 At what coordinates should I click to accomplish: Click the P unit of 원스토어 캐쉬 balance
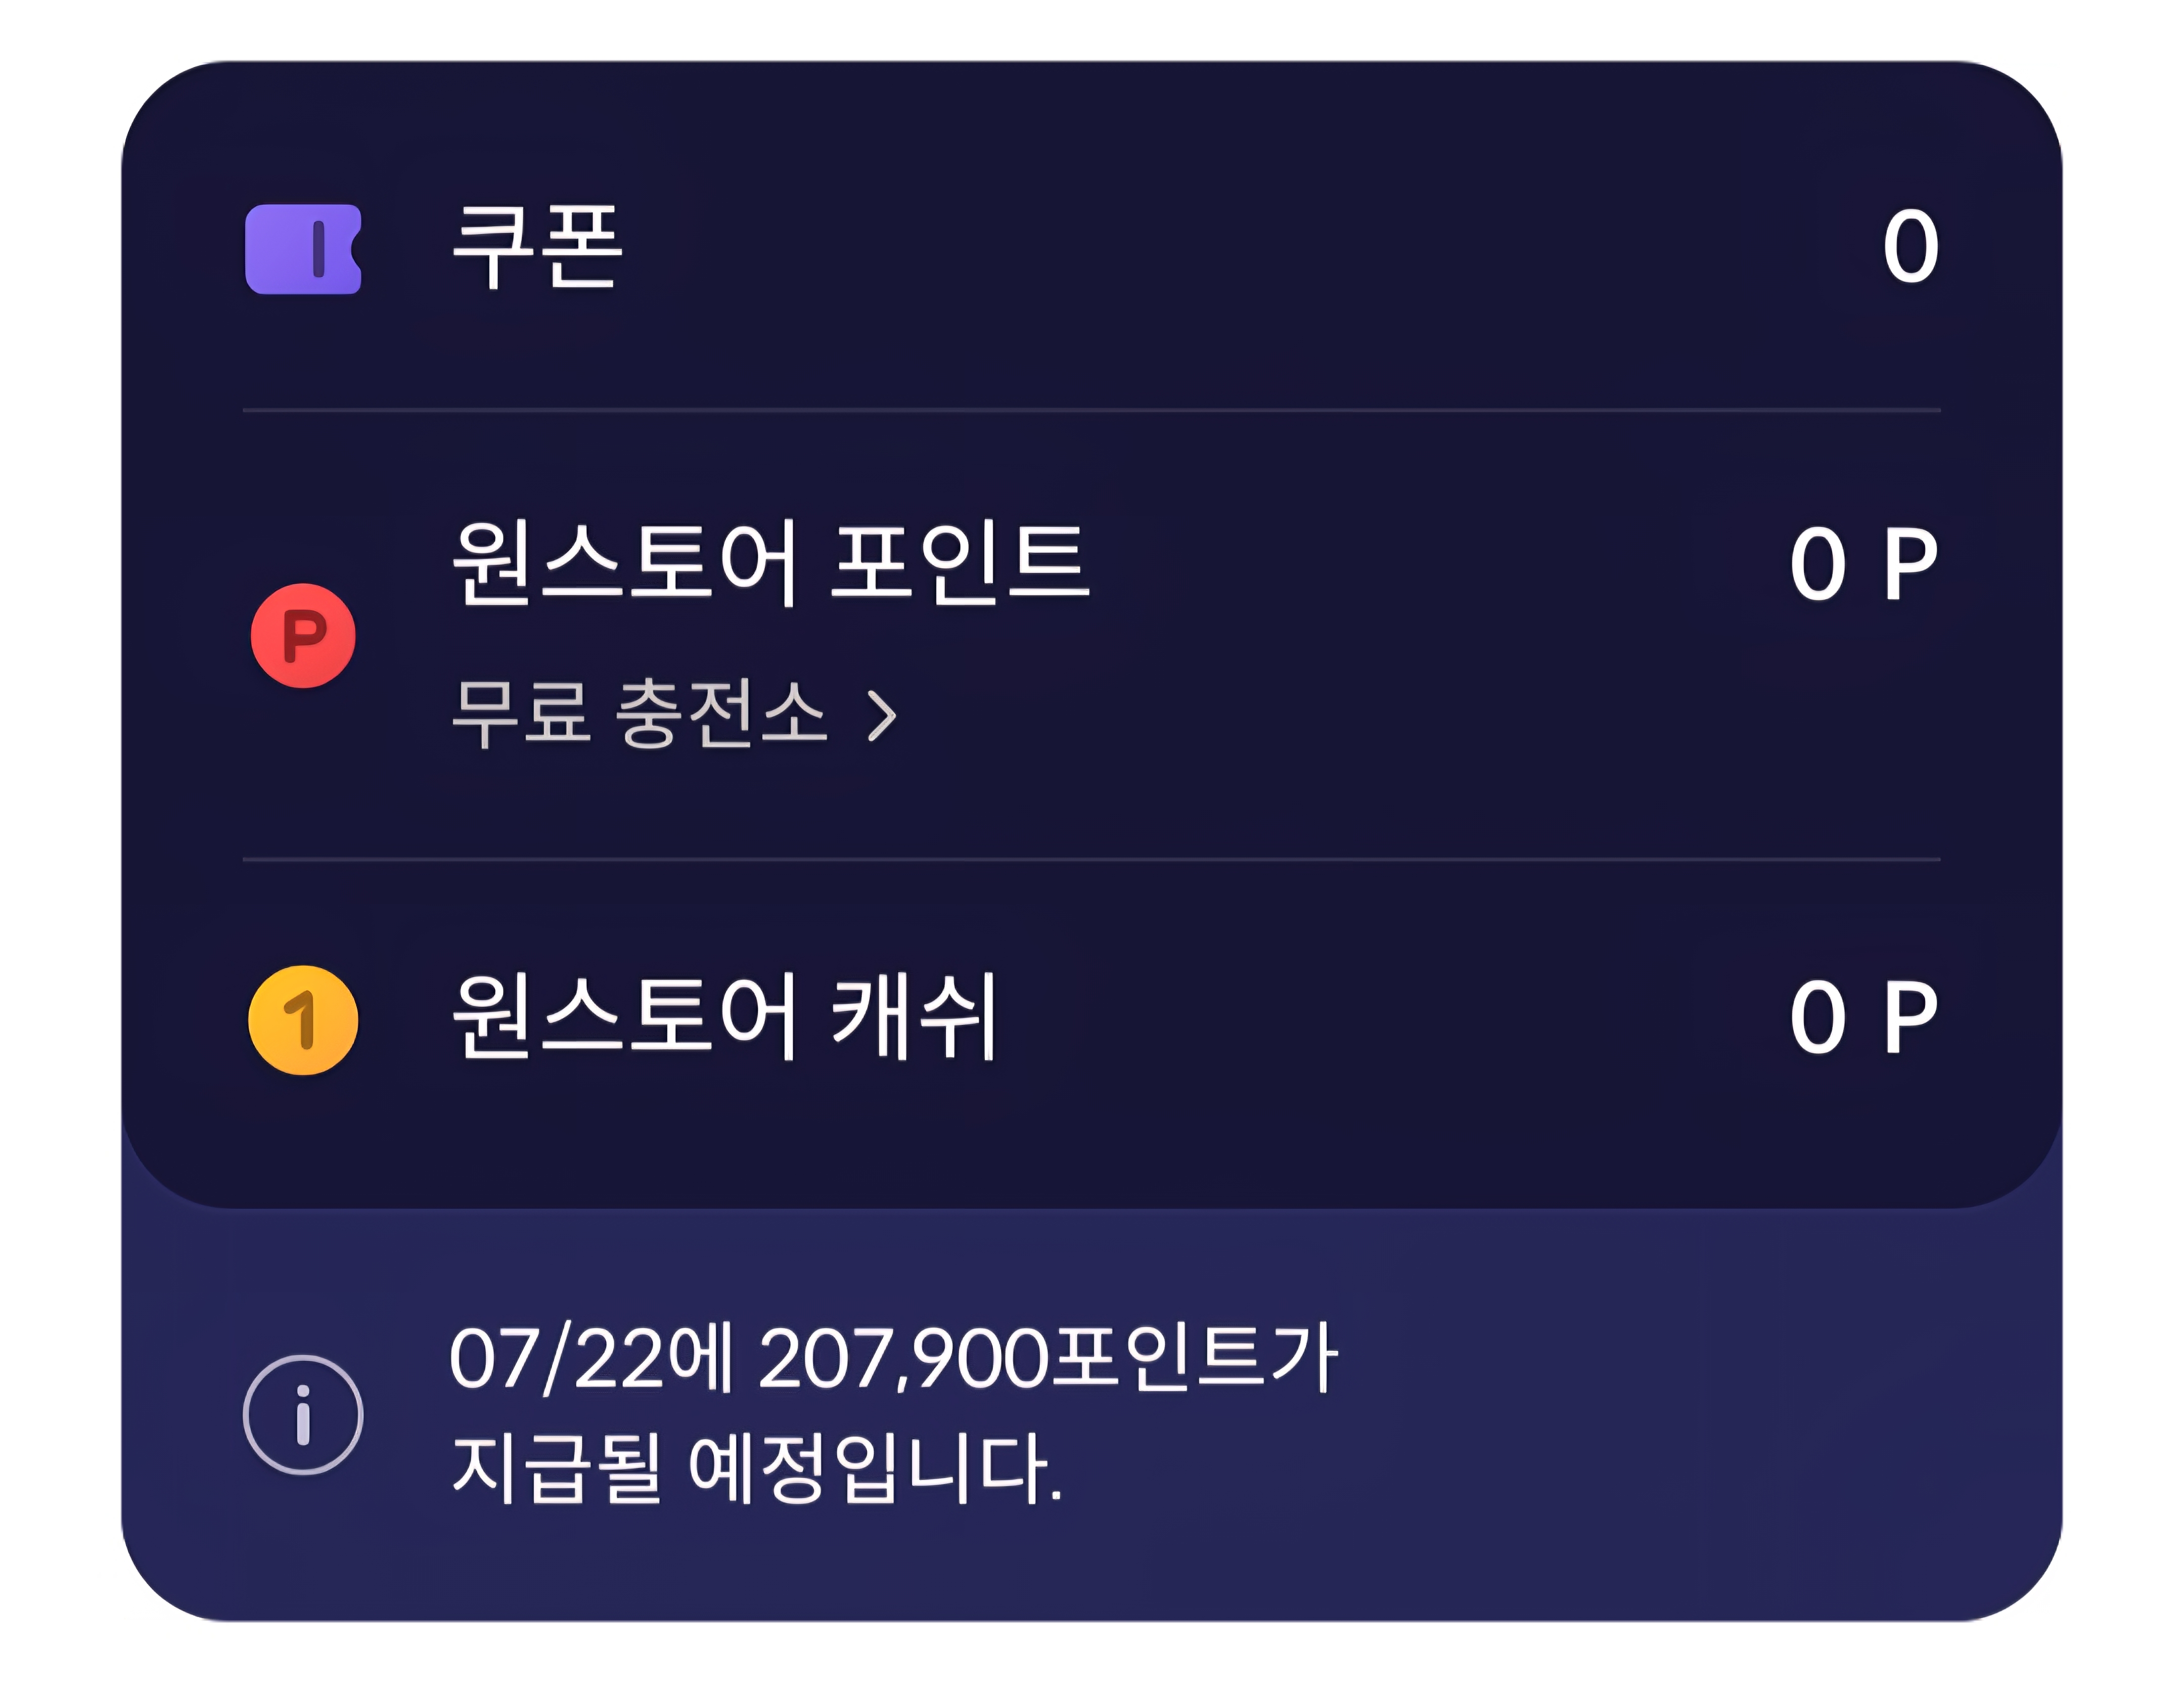click(x=1910, y=1018)
